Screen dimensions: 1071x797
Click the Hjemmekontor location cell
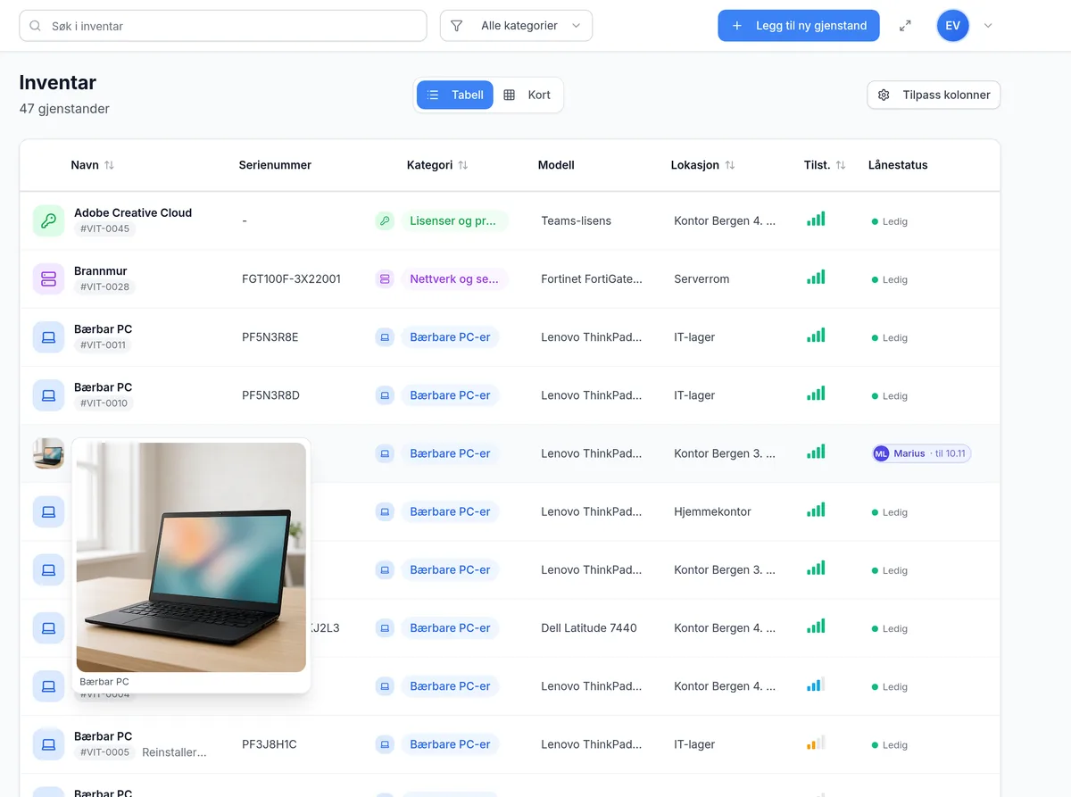click(x=713, y=511)
